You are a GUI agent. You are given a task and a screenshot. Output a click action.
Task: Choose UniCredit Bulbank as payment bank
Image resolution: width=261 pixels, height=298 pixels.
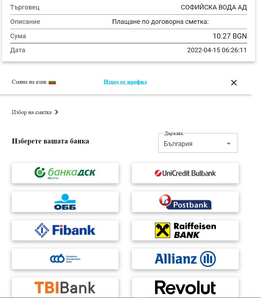pos(185,173)
